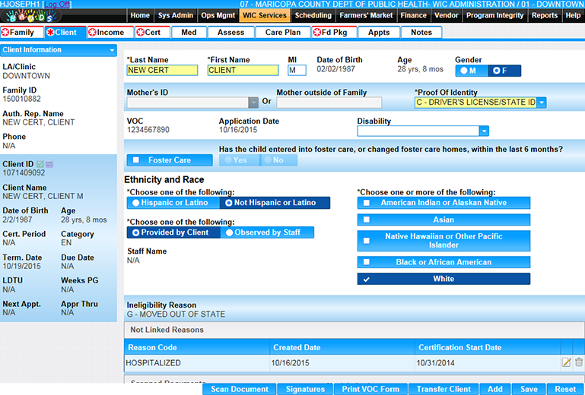Open the Proof Of Identity dropdown
Image resolution: width=585 pixels, height=395 pixels.
pos(542,103)
